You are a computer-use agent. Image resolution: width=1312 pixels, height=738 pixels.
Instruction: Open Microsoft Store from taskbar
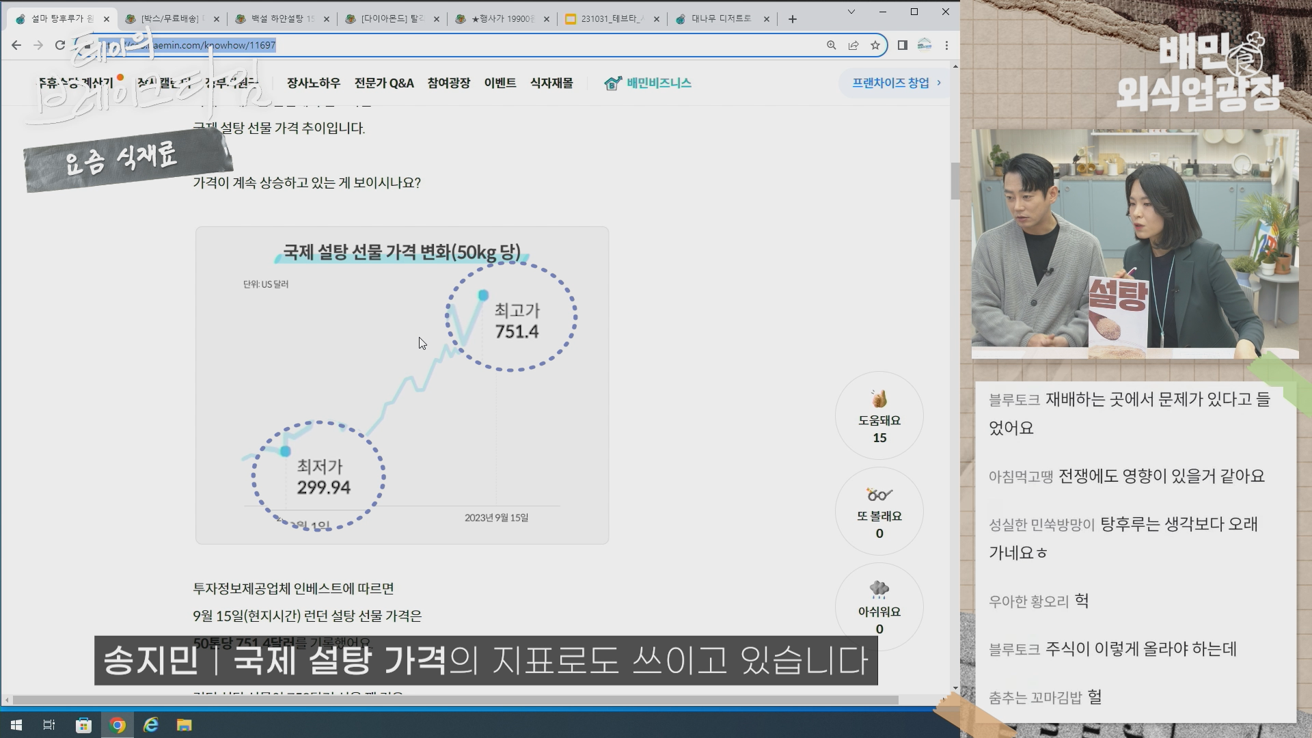pos(83,725)
